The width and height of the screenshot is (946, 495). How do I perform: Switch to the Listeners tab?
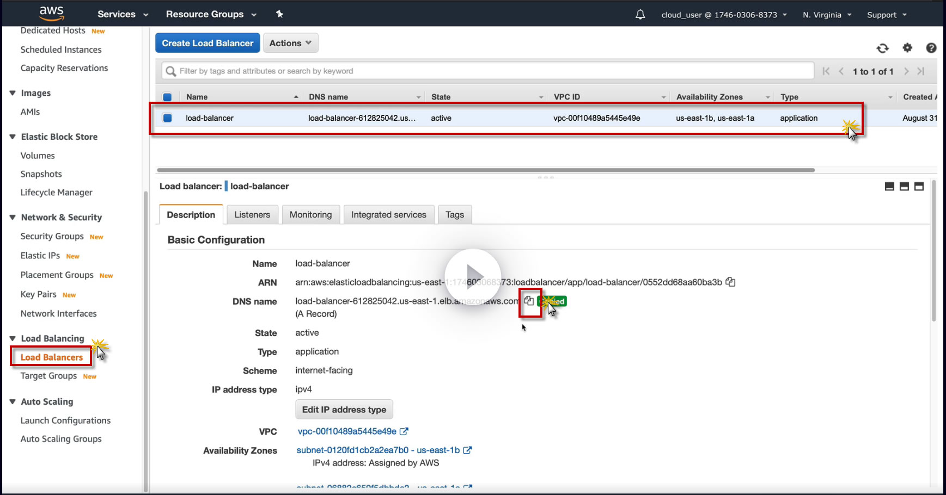(252, 215)
